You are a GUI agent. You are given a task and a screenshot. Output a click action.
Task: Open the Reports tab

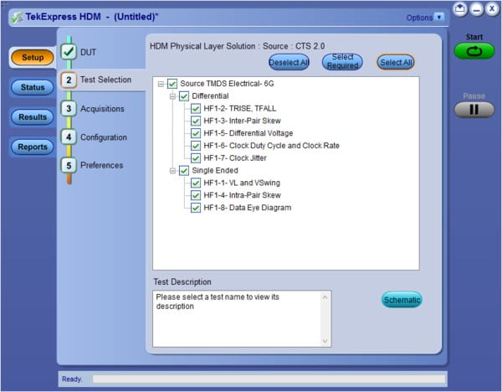tap(33, 147)
